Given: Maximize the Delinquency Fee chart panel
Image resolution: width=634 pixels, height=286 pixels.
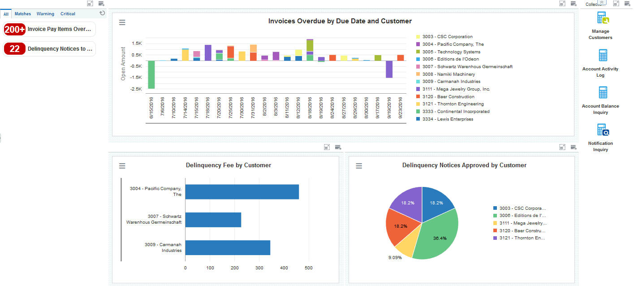Looking at the screenshot, I should point(327,147).
